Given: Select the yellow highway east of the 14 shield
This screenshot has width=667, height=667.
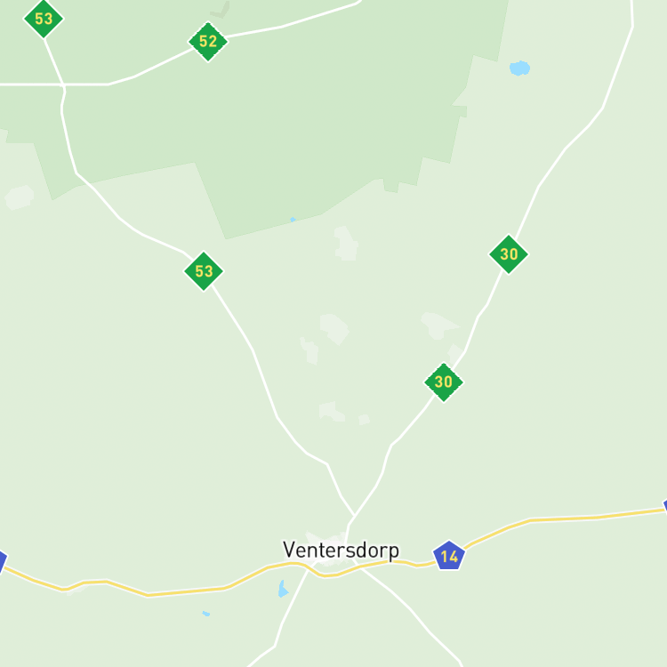Looking at the screenshot, I should tap(561, 518).
